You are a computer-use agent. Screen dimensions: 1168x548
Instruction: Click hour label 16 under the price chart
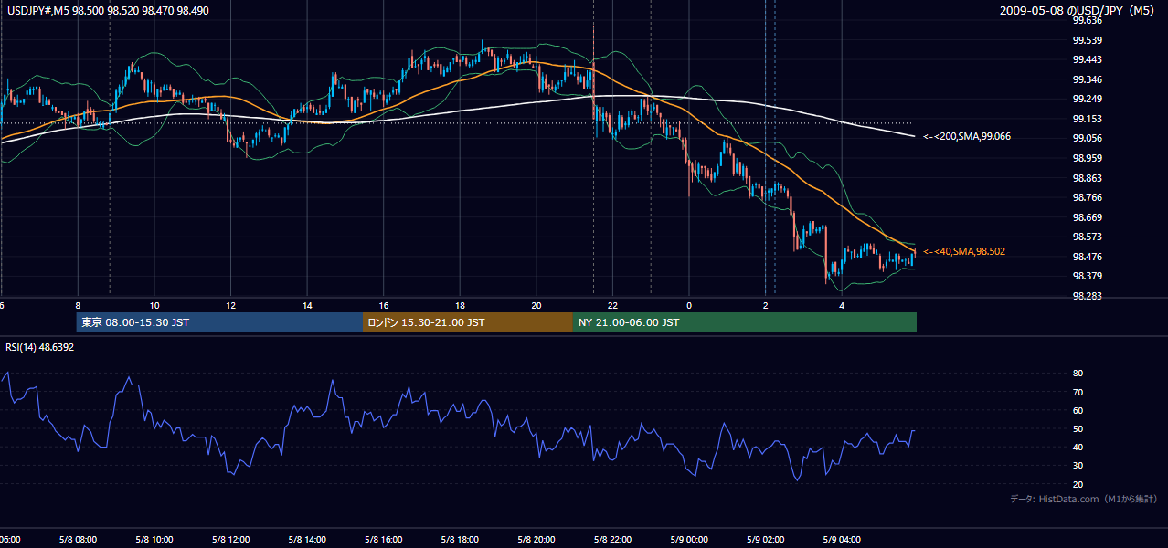point(384,305)
